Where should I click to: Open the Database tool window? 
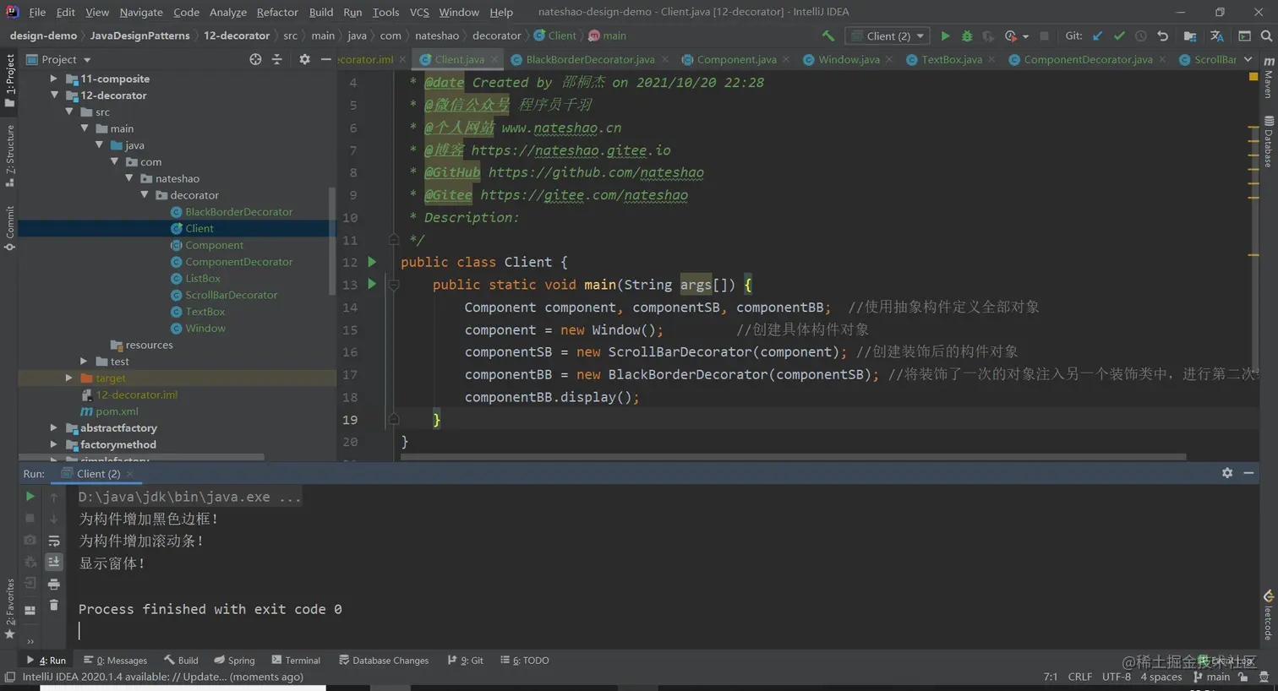1268,142
